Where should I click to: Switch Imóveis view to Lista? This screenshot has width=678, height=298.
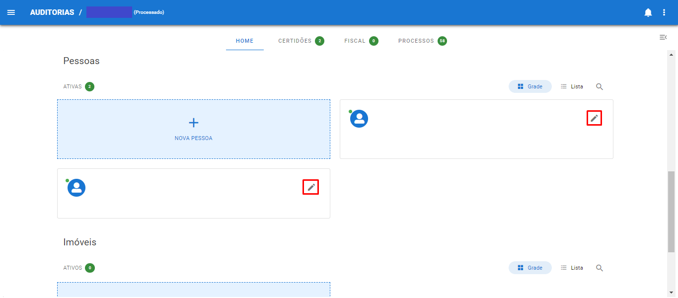[x=572, y=268]
